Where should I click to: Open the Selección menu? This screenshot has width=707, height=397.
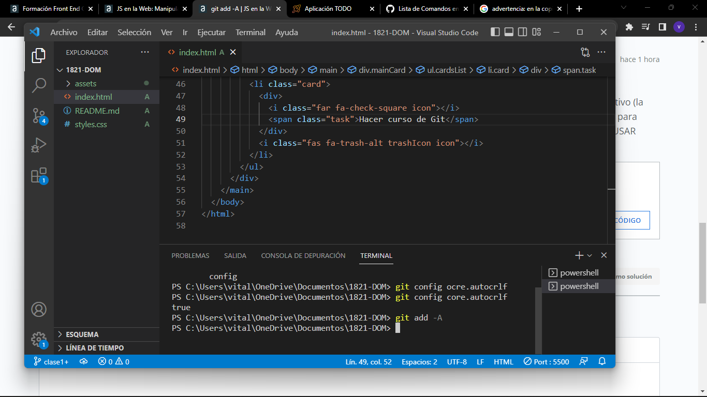[x=135, y=32]
